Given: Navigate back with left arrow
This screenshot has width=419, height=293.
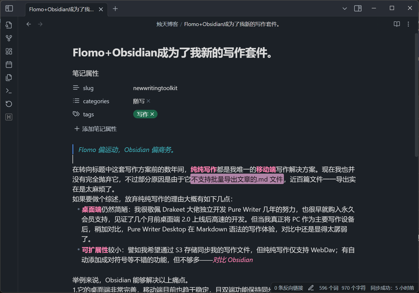Looking at the screenshot, I should [29, 24].
